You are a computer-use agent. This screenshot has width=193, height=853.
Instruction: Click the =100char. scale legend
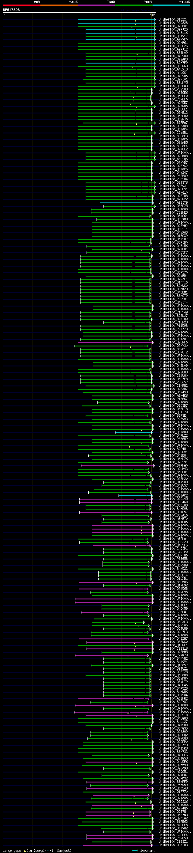click(143, 850)
